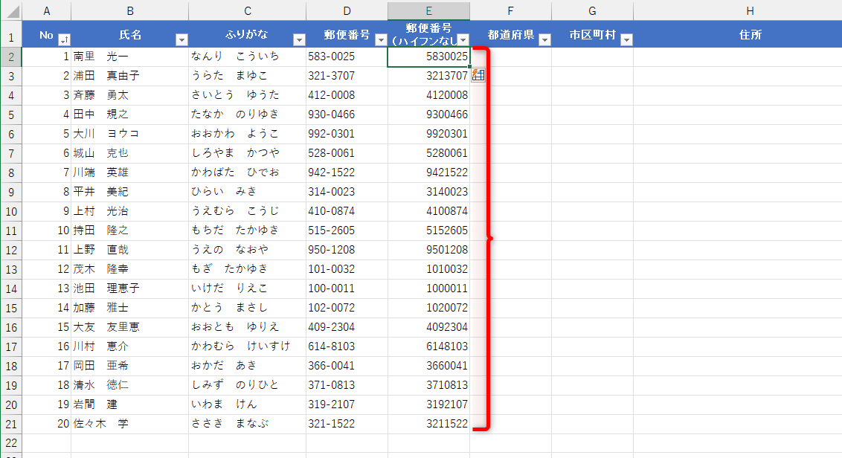Image resolution: width=842 pixels, height=458 pixels.
Task: Select postal code cell 100-0011
Action: [x=347, y=288]
